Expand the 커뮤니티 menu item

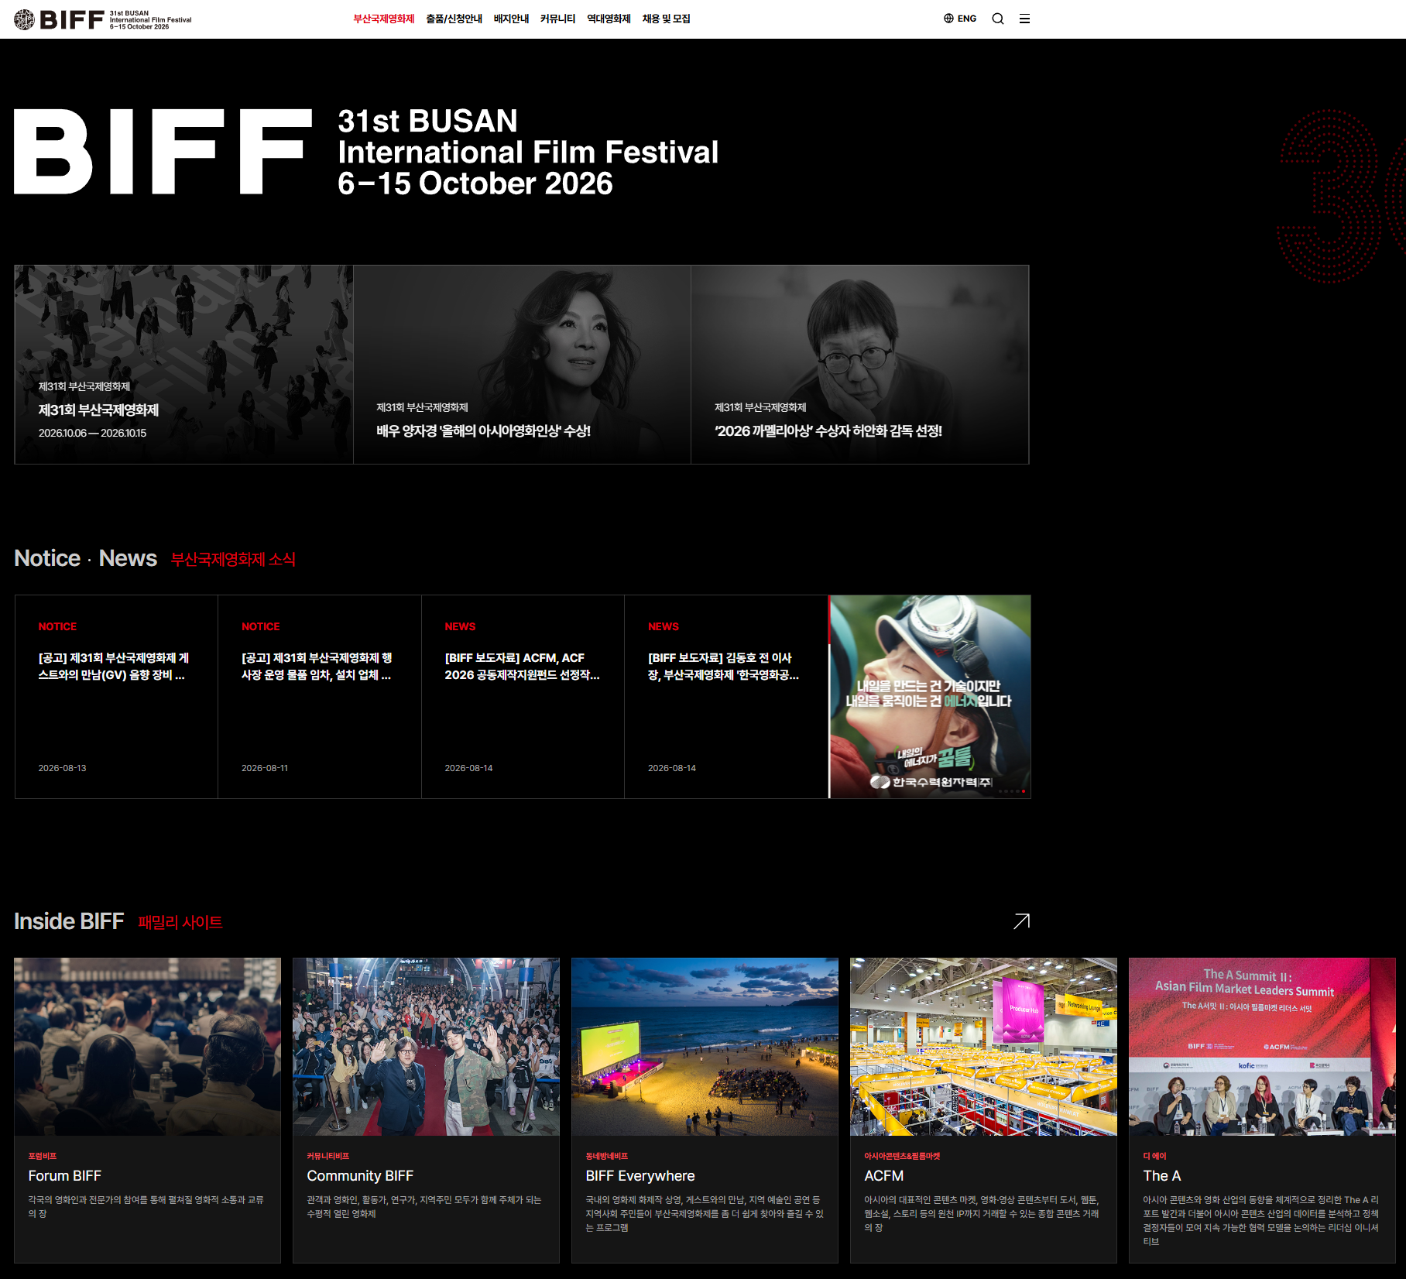tap(557, 19)
